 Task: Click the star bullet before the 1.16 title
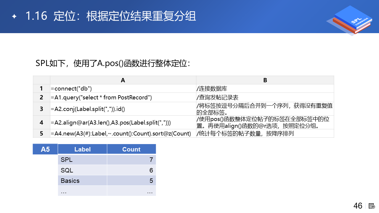[14, 17]
